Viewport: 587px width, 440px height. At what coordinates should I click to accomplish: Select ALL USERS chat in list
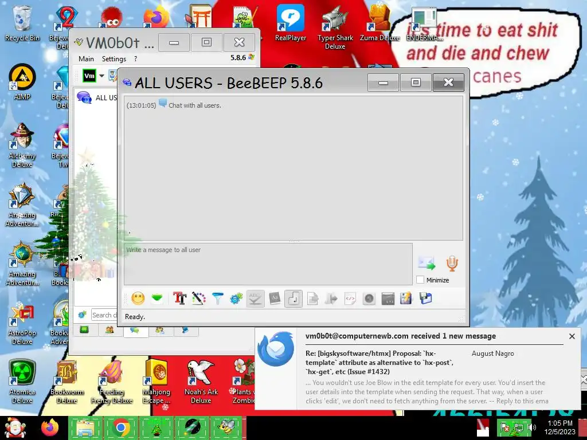click(96, 97)
